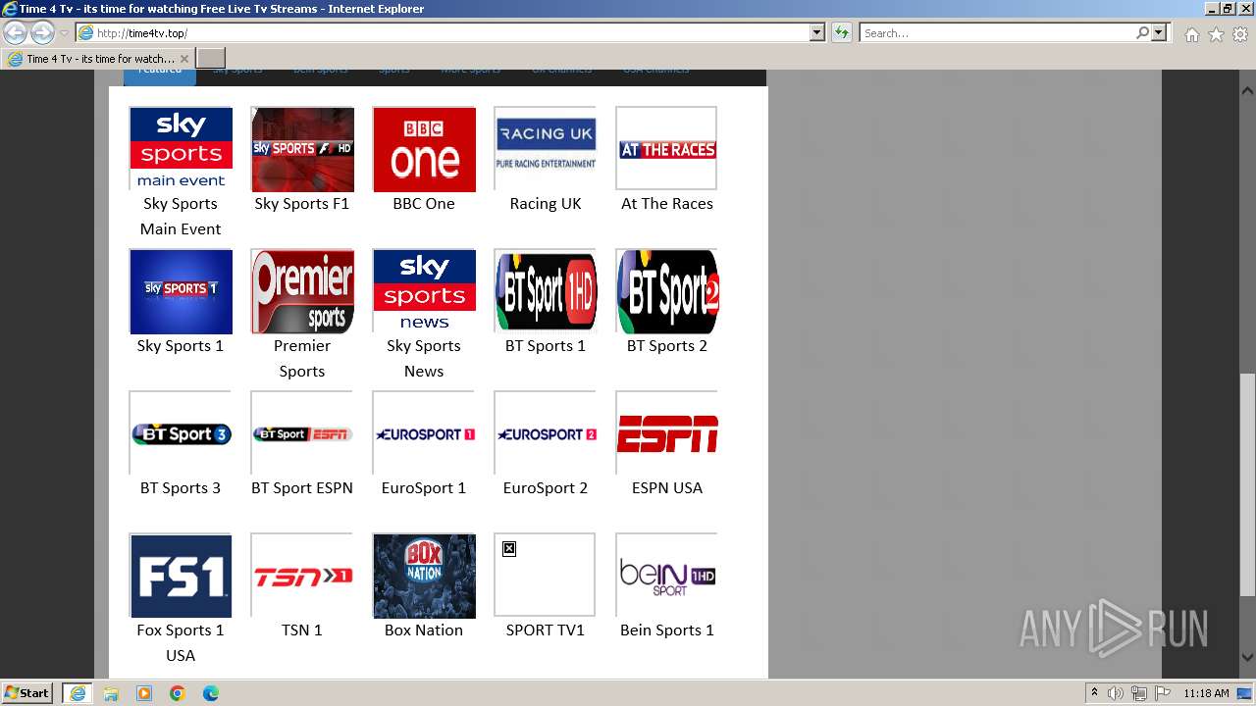Click the Internet Explorer page icon in address bar

tap(86, 33)
